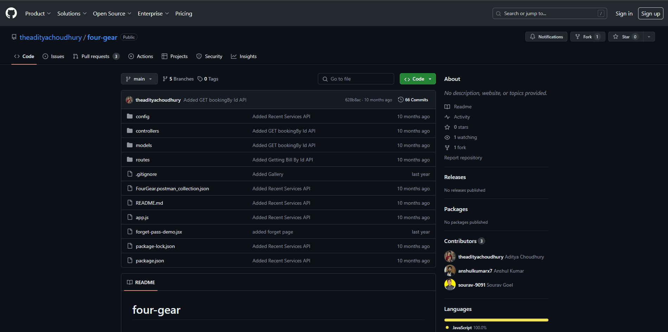Open sourav-9091 contributor avatar
Viewport: 668px width, 332px height.
pyautogui.click(x=450, y=285)
